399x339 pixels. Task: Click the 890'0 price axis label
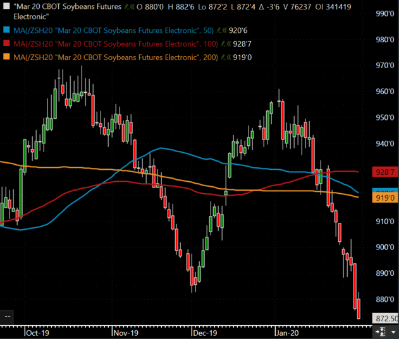pos(385,273)
